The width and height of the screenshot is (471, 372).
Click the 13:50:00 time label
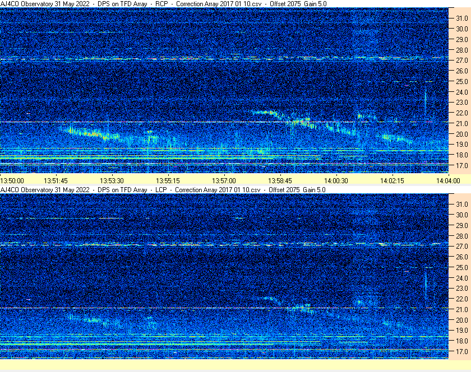[12, 181]
